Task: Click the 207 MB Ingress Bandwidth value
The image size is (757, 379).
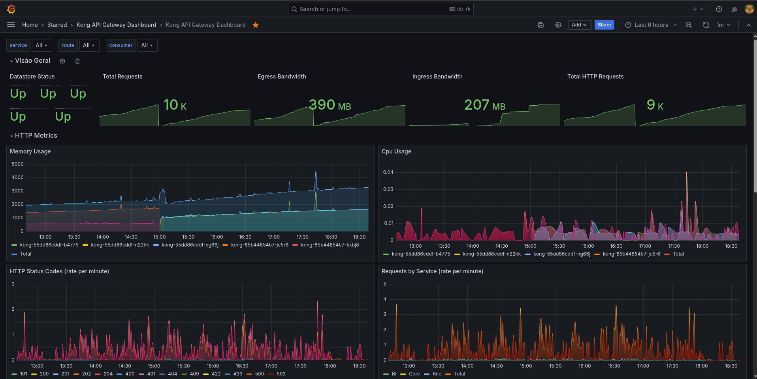Action: pos(485,105)
